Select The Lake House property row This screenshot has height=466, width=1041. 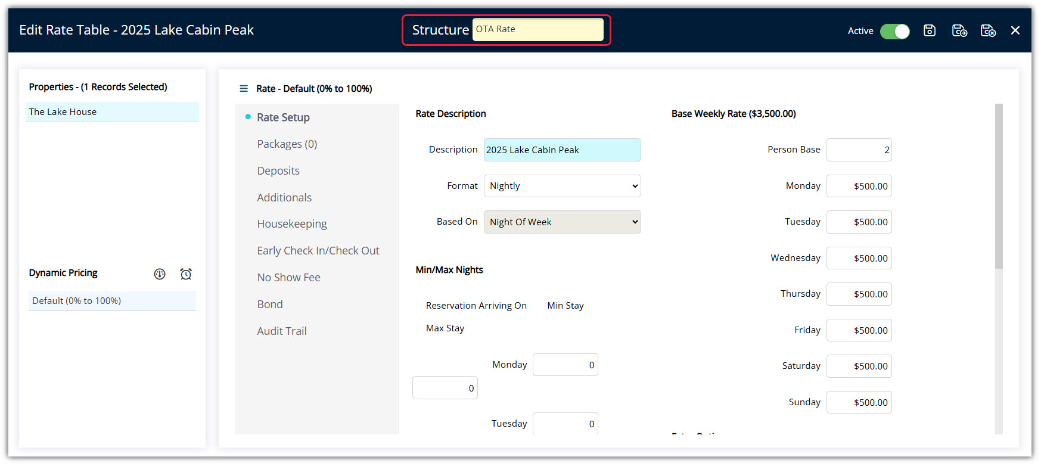(112, 111)
